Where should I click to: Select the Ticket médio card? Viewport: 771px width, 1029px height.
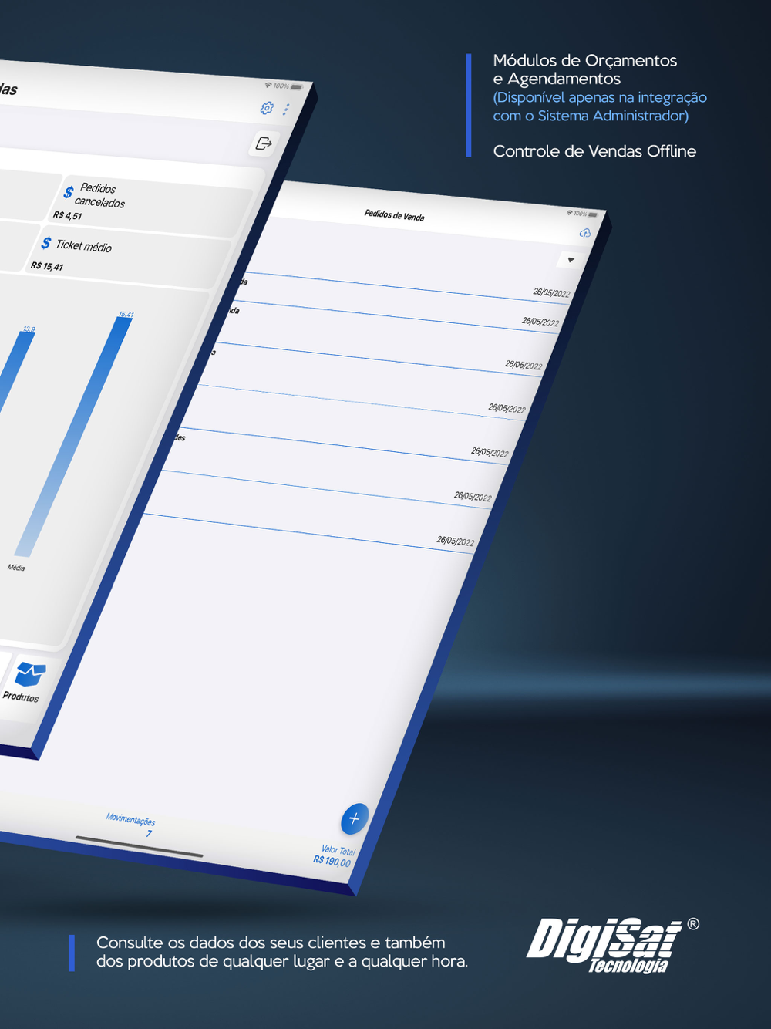pyautogui.click(x=128, y=255)
